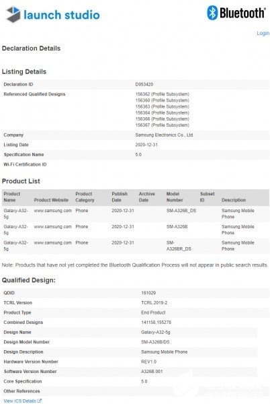The height and width of the screenshot is (404, 270).
Task: Click the Bluetooth rune logo icon
Action: (x=212, y=13)
